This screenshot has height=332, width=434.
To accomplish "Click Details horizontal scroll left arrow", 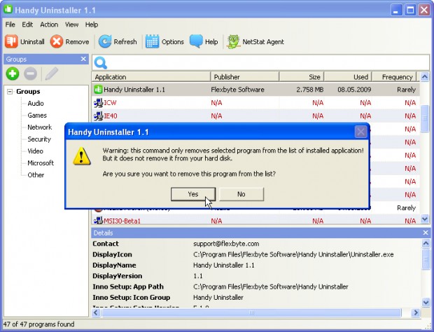I will 96,312.
